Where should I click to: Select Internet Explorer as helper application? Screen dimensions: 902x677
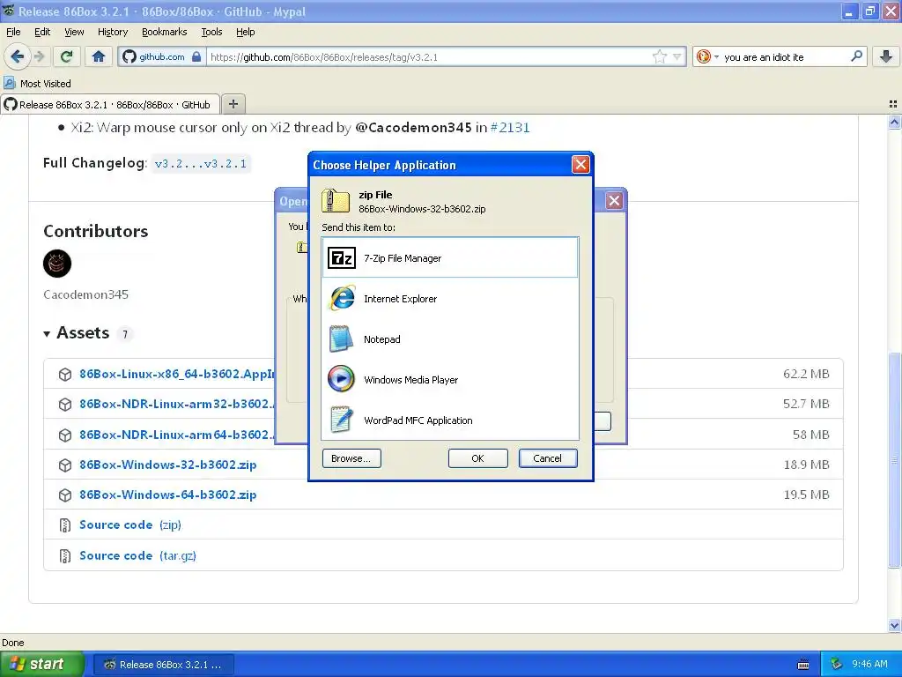tap(450, 299)
